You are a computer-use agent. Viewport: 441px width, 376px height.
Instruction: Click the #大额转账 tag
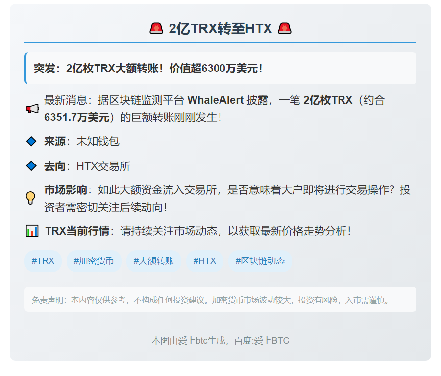[154, 261]
